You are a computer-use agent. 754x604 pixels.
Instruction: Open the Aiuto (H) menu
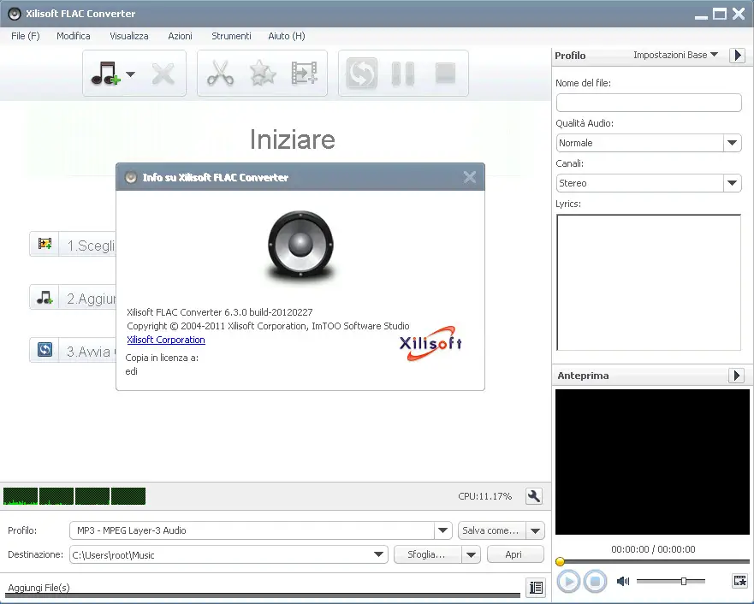tap(287, 36)
